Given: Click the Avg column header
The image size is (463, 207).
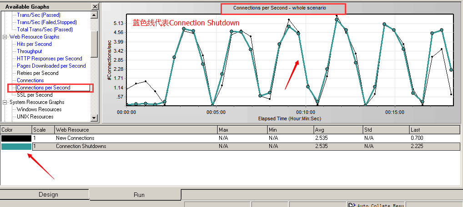Looking at the screenshot, I should [338, 130].
